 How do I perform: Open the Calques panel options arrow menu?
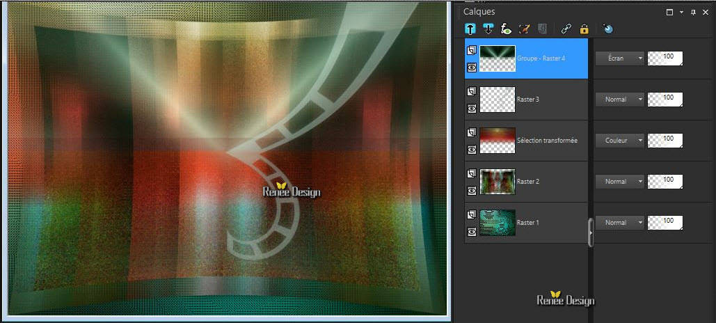682,13
